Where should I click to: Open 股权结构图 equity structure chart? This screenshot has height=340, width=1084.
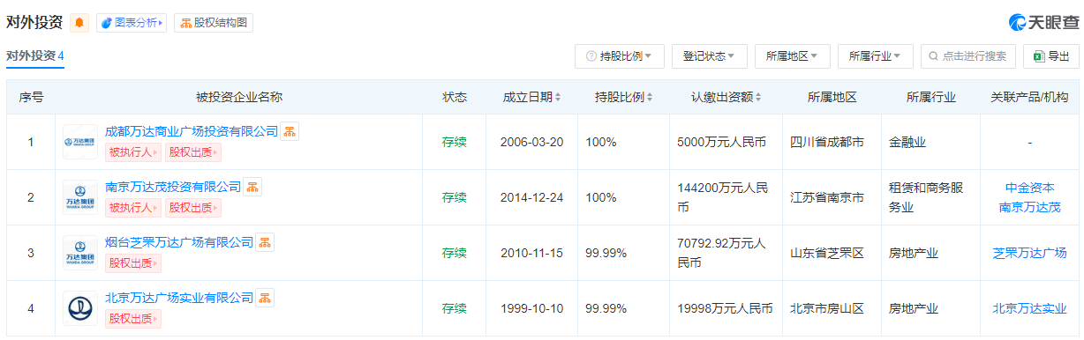214,23
